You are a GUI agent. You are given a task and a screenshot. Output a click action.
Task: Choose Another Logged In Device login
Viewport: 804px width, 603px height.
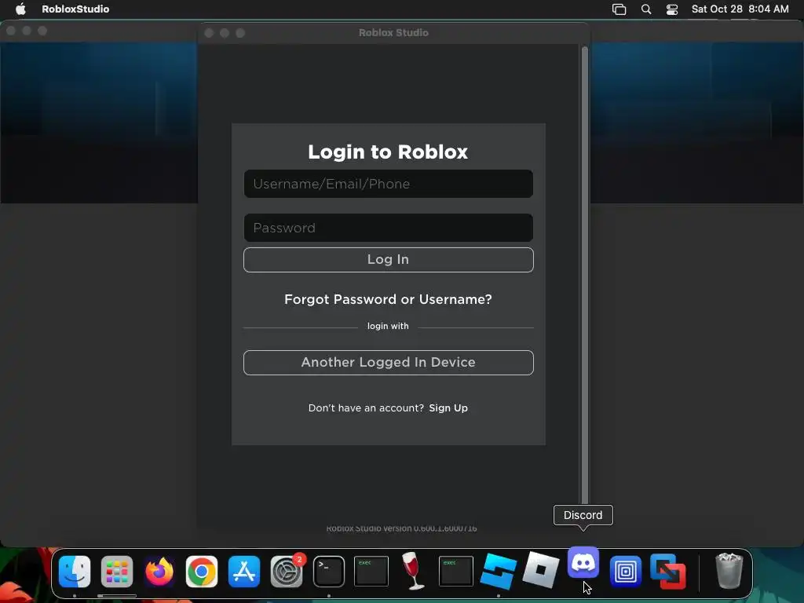coord(388,363)
